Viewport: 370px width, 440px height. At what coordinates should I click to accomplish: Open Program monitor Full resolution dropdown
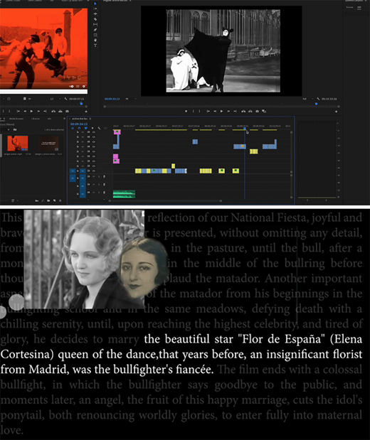[x=308, y=99]
